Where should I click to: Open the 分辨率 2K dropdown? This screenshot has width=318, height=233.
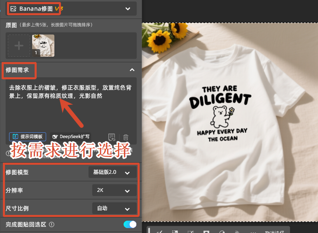pyautogui.click(x=114, y=190)
